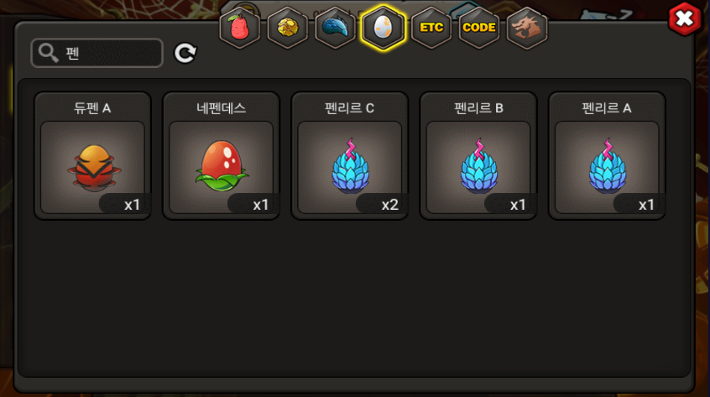This screenshot has height=397, width=710.
Task: Select the 듀펜 A orange egg
Action: coord(93,168)
